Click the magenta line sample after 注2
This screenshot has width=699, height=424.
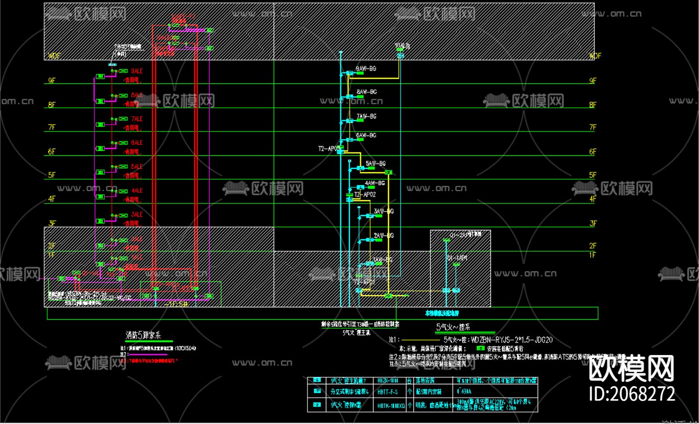click(x=148, y=354)
